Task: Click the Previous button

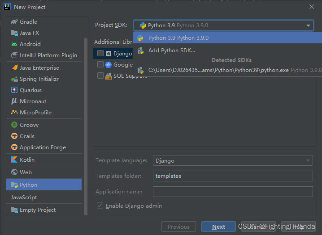Action: [178, 227]
